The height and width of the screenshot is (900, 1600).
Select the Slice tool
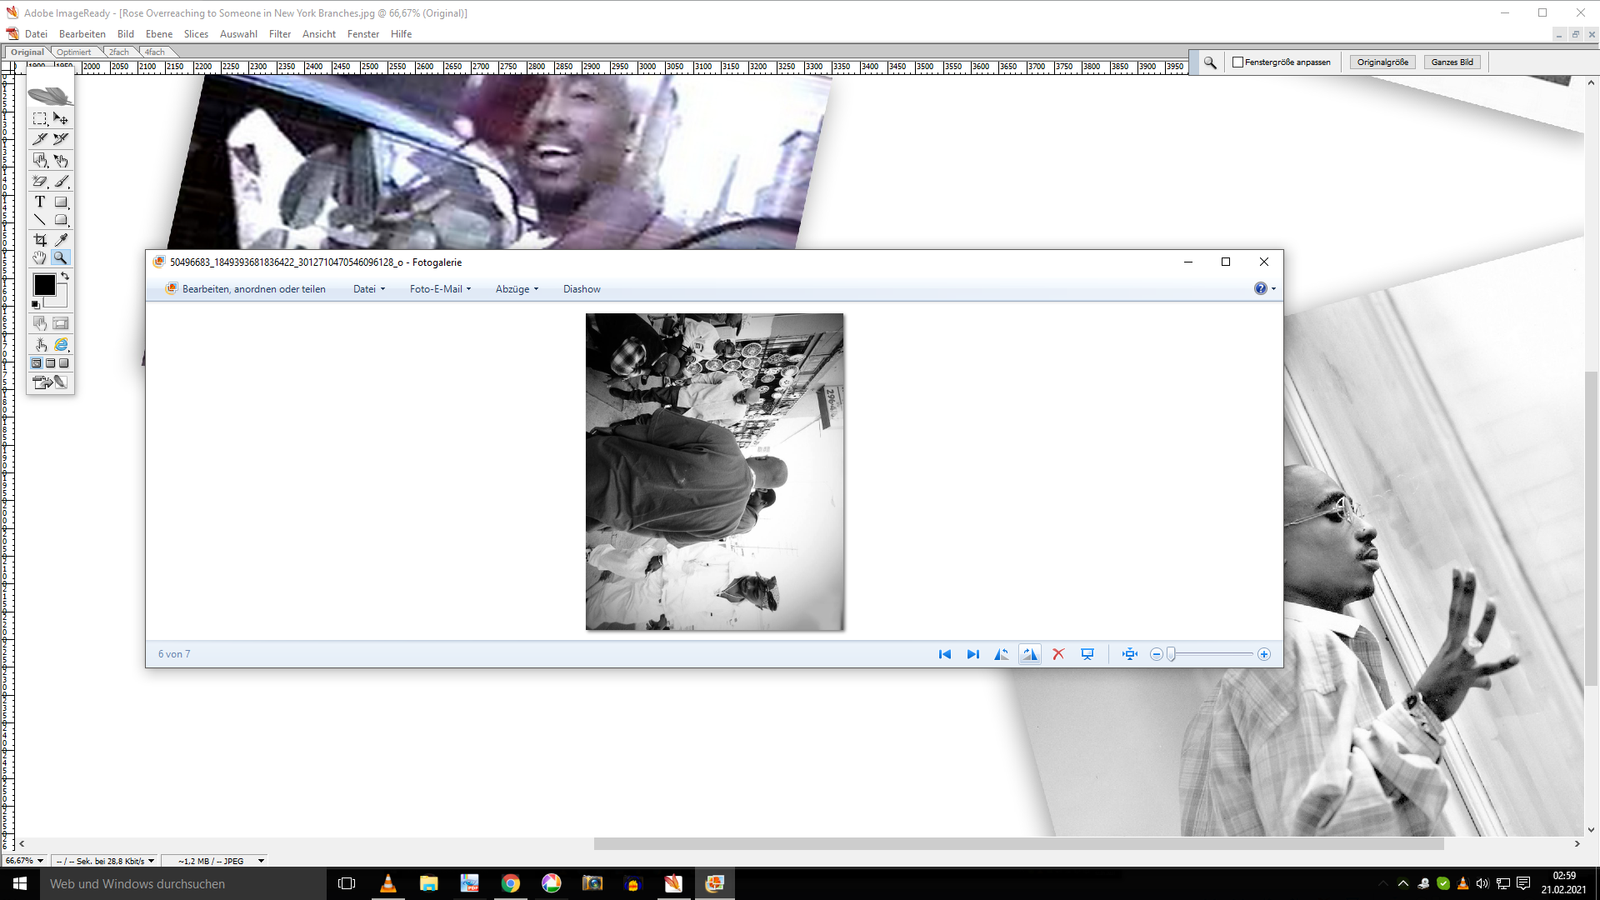coord(40,139)
